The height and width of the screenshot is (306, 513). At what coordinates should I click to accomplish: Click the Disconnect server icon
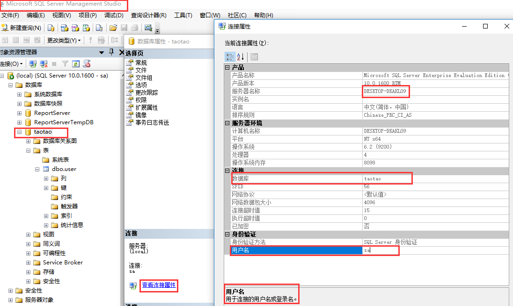pos(44,64)
